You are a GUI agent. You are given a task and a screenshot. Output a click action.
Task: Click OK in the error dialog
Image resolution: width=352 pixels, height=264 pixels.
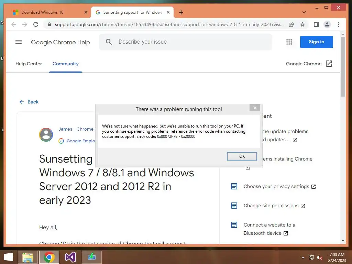[242, 156]
